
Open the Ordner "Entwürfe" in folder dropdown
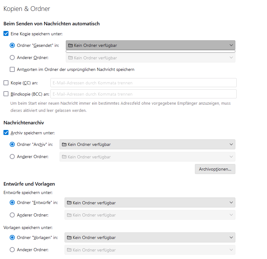(x=150, y=203)
